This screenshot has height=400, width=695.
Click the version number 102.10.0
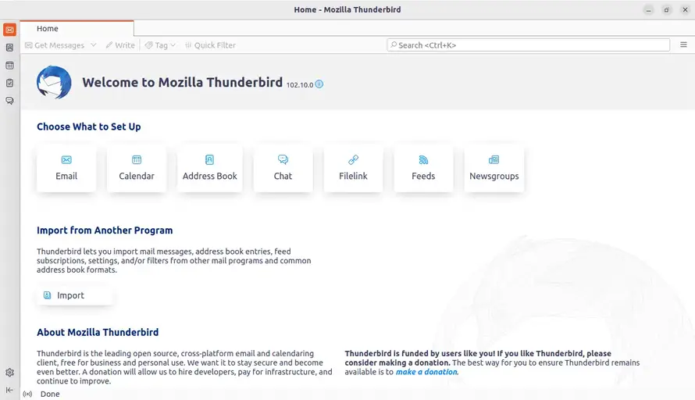[300, 84]
